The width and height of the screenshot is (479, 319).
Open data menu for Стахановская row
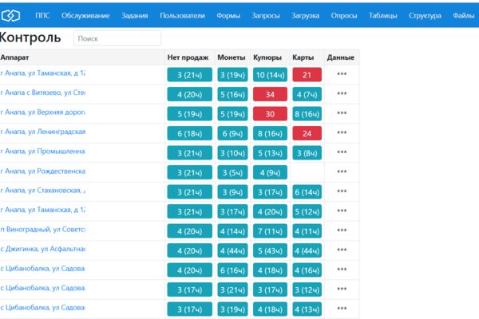coord(342,191)
